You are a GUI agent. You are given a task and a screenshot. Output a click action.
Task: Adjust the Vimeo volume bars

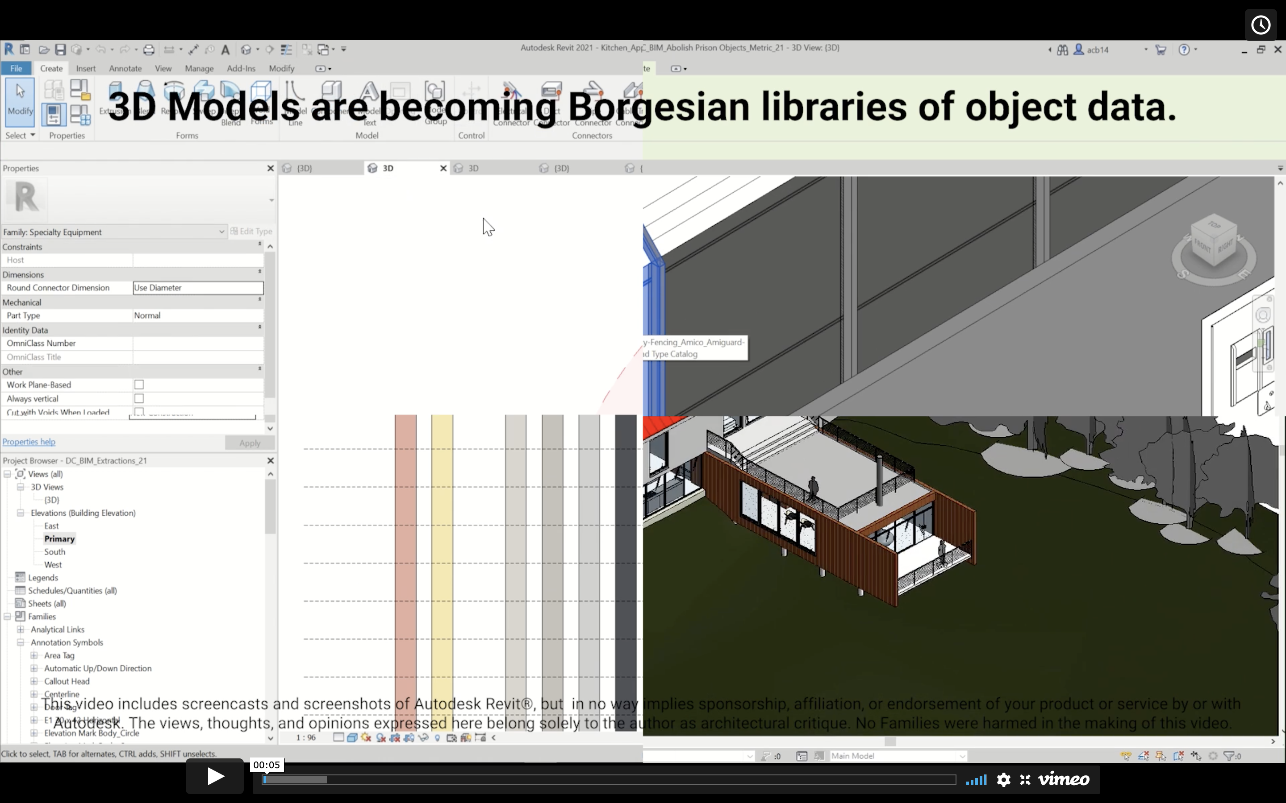click(x=976, y=780)
